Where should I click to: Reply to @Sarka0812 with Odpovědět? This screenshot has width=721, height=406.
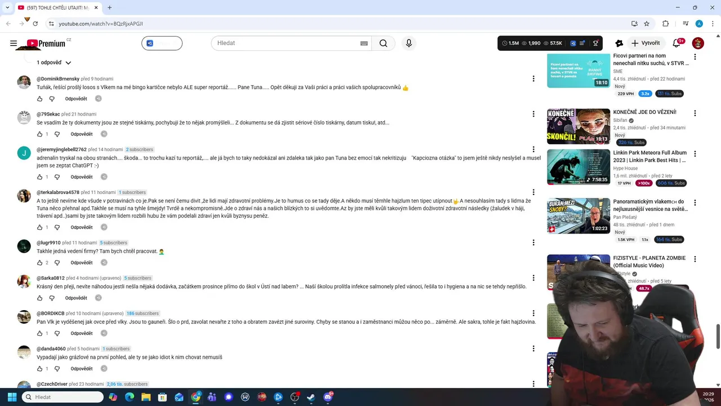76,298
